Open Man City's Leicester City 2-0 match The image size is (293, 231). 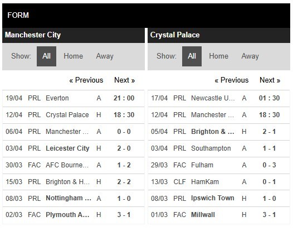[74, 148]
